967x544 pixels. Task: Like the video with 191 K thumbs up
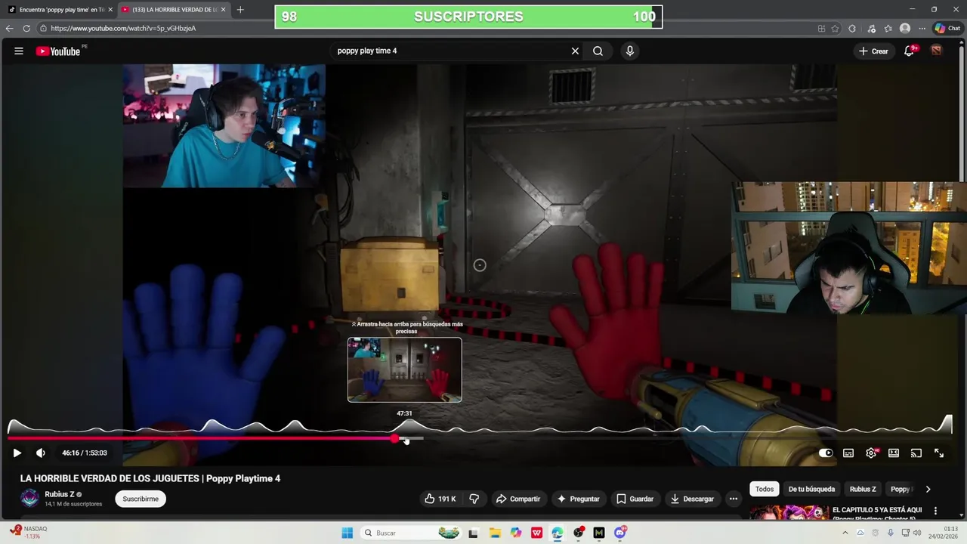[x=440, y=499]
